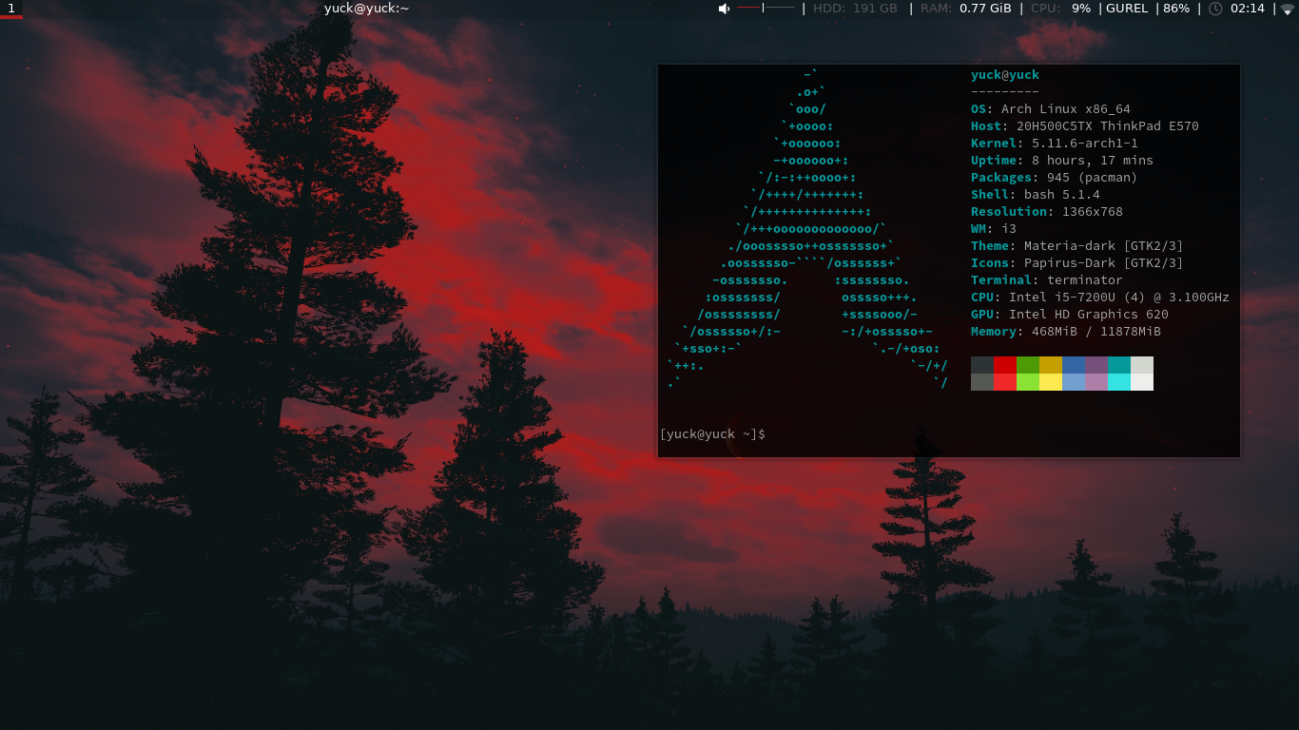The height and width of the screenshot is (730, 1299).
Task: Click the light blue swatch in bottom palette row
Action: (x=1074, y=382)
